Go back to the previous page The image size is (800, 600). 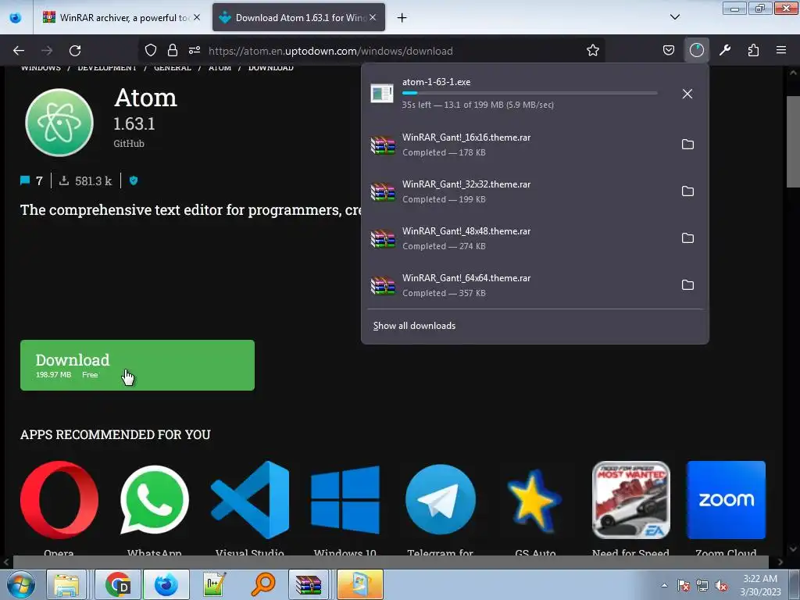click(19, 51)
